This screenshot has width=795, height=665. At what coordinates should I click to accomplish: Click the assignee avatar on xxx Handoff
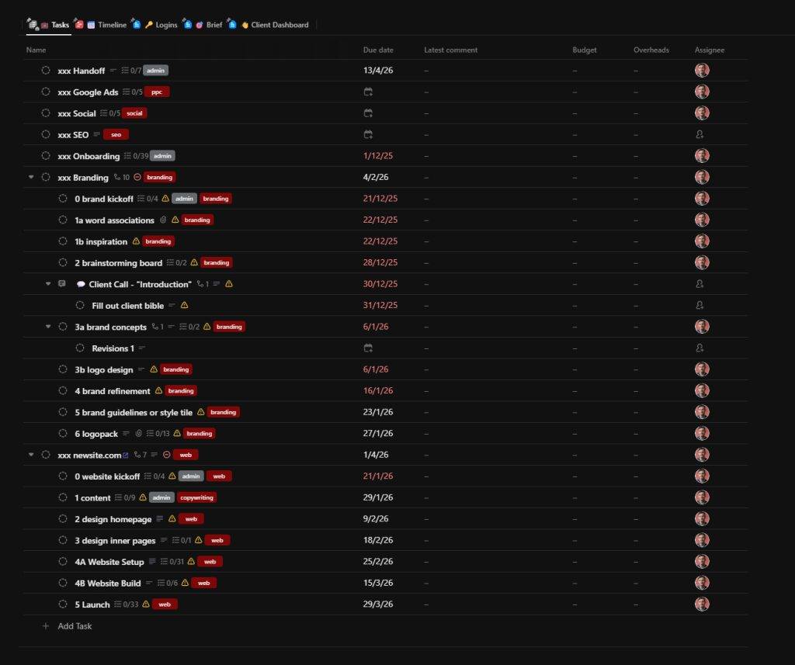[702, 70]
